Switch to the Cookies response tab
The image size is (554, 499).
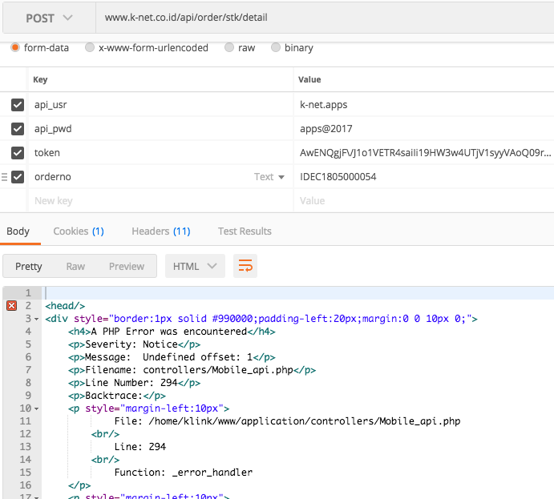(78, 231)
